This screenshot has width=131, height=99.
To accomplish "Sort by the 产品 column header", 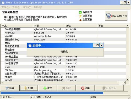I will pyautogui.click(x=17, y=26).
